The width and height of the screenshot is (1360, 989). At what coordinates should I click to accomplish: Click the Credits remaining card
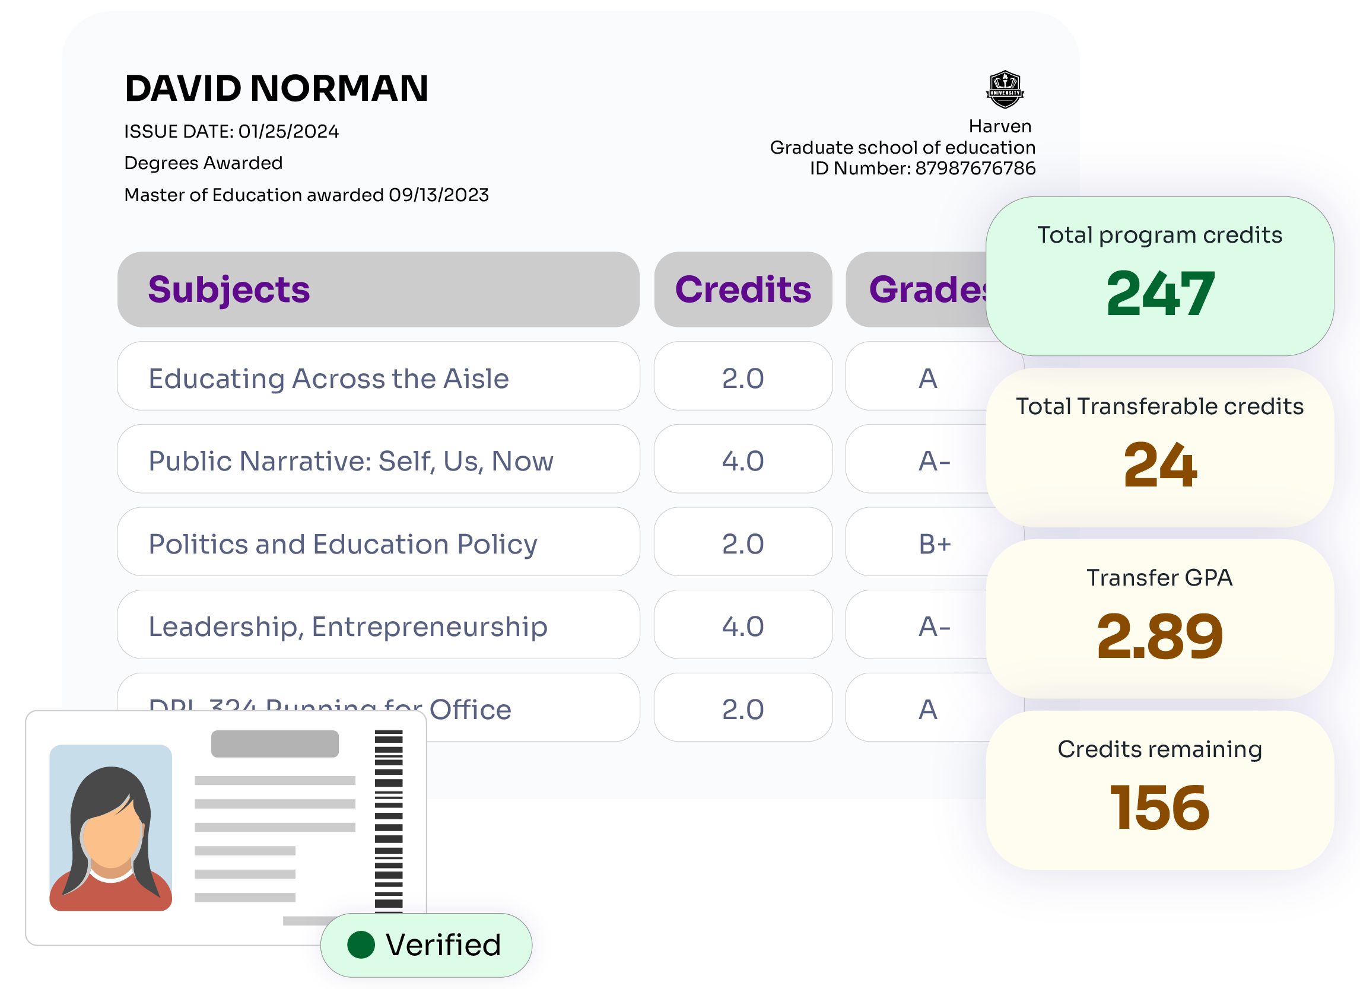coord(1159,790)
